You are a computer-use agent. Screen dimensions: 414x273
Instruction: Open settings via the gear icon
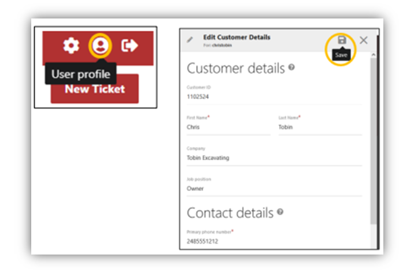[x=71, y=46]
